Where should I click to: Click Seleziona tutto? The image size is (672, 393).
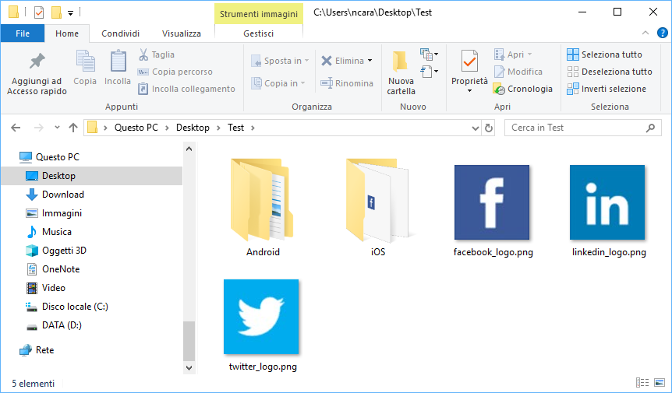[x=604, y=54]
